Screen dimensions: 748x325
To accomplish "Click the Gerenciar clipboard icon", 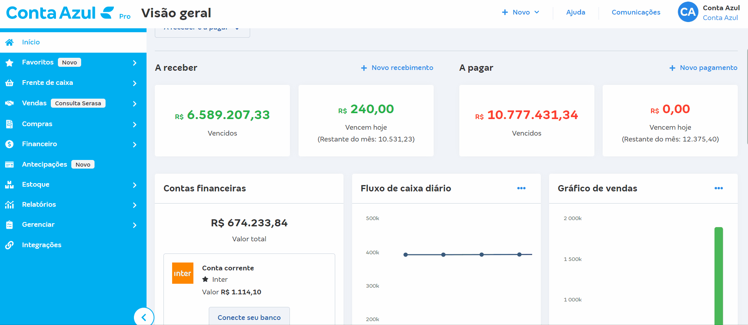I will (9, 225).
